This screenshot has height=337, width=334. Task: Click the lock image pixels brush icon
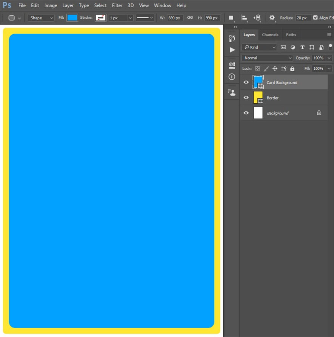(266, 69)
